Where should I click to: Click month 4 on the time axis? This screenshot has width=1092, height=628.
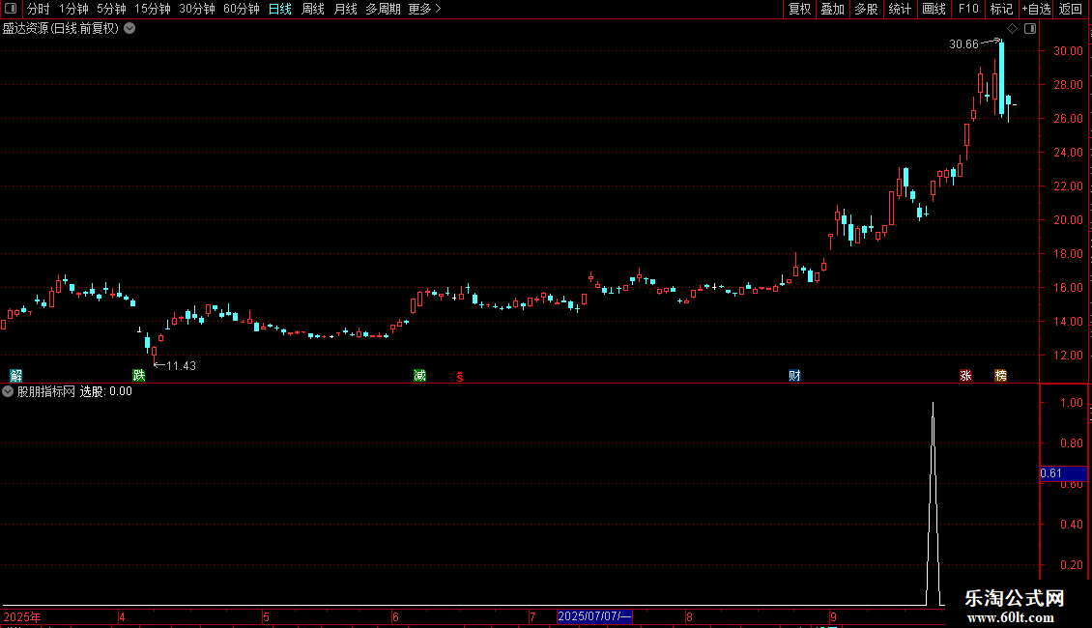click(122, 616)
